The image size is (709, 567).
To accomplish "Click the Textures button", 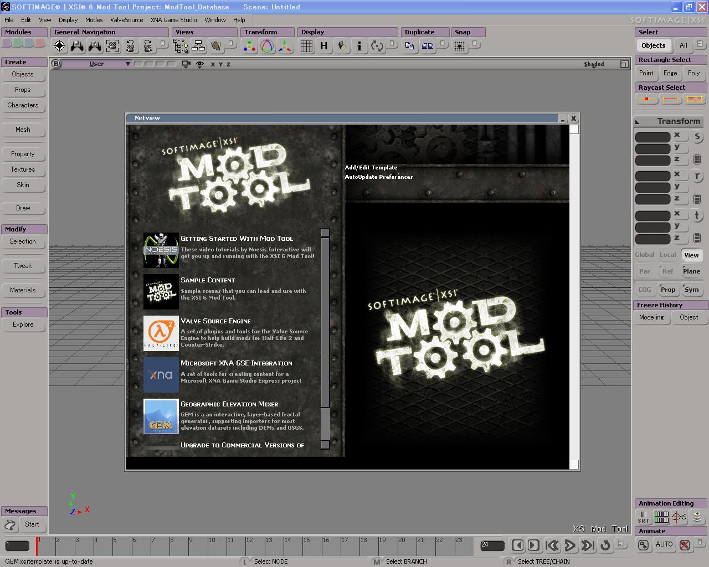I will [23, 169].
